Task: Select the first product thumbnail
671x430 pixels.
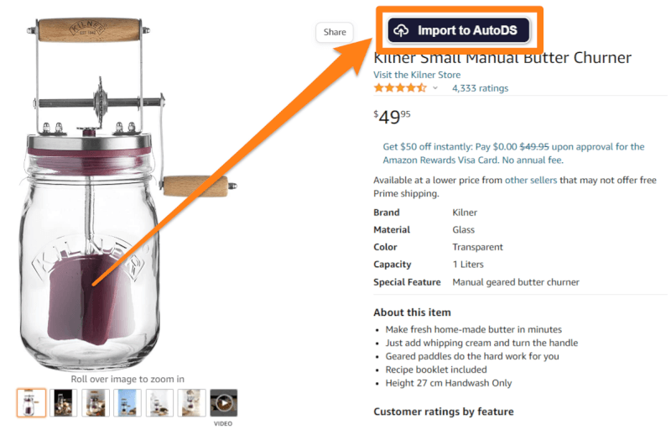Action: (31, 402)
